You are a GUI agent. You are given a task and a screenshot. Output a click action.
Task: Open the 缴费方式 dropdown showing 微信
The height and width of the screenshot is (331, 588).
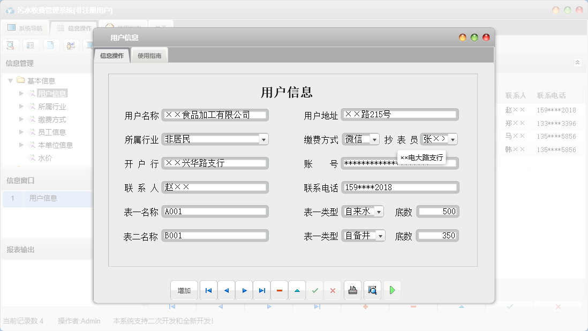tap(375, 139)
